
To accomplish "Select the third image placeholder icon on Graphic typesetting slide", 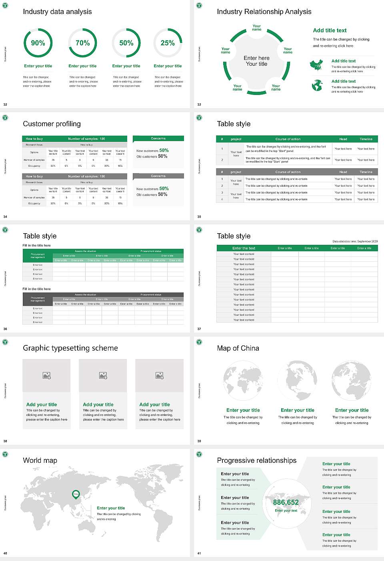I will click(160, 376).
